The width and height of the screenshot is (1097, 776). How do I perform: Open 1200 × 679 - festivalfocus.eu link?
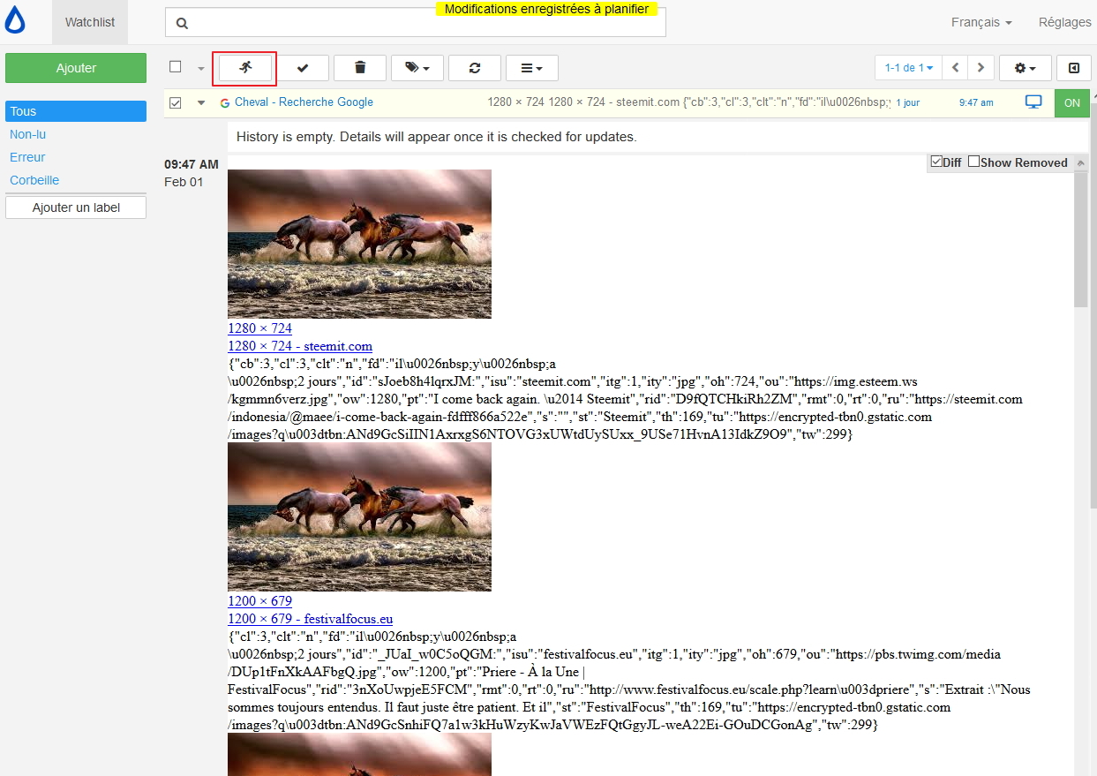(x=311, y=619)
